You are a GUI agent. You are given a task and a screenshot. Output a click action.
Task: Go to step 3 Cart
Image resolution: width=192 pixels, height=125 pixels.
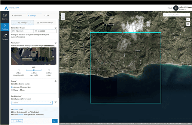[46, 16]
